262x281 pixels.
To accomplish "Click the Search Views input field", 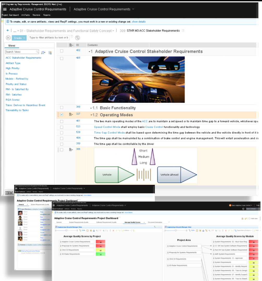I will tap(22, 52).
